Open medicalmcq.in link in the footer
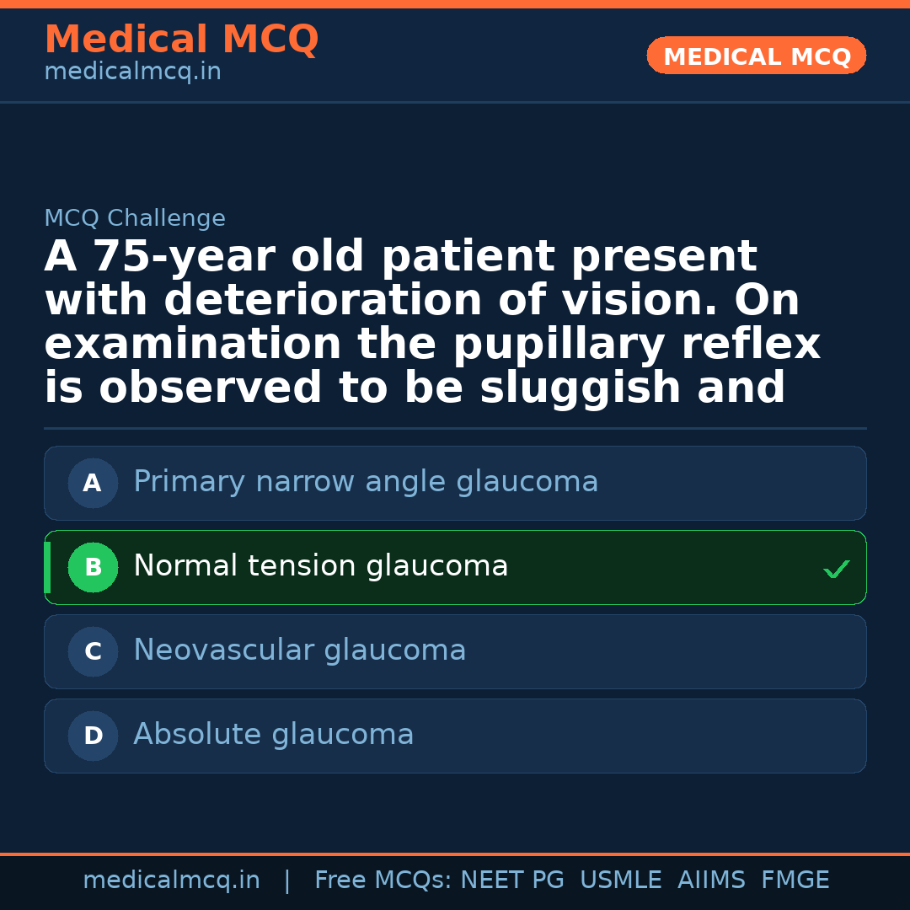 tap(171, 881)
